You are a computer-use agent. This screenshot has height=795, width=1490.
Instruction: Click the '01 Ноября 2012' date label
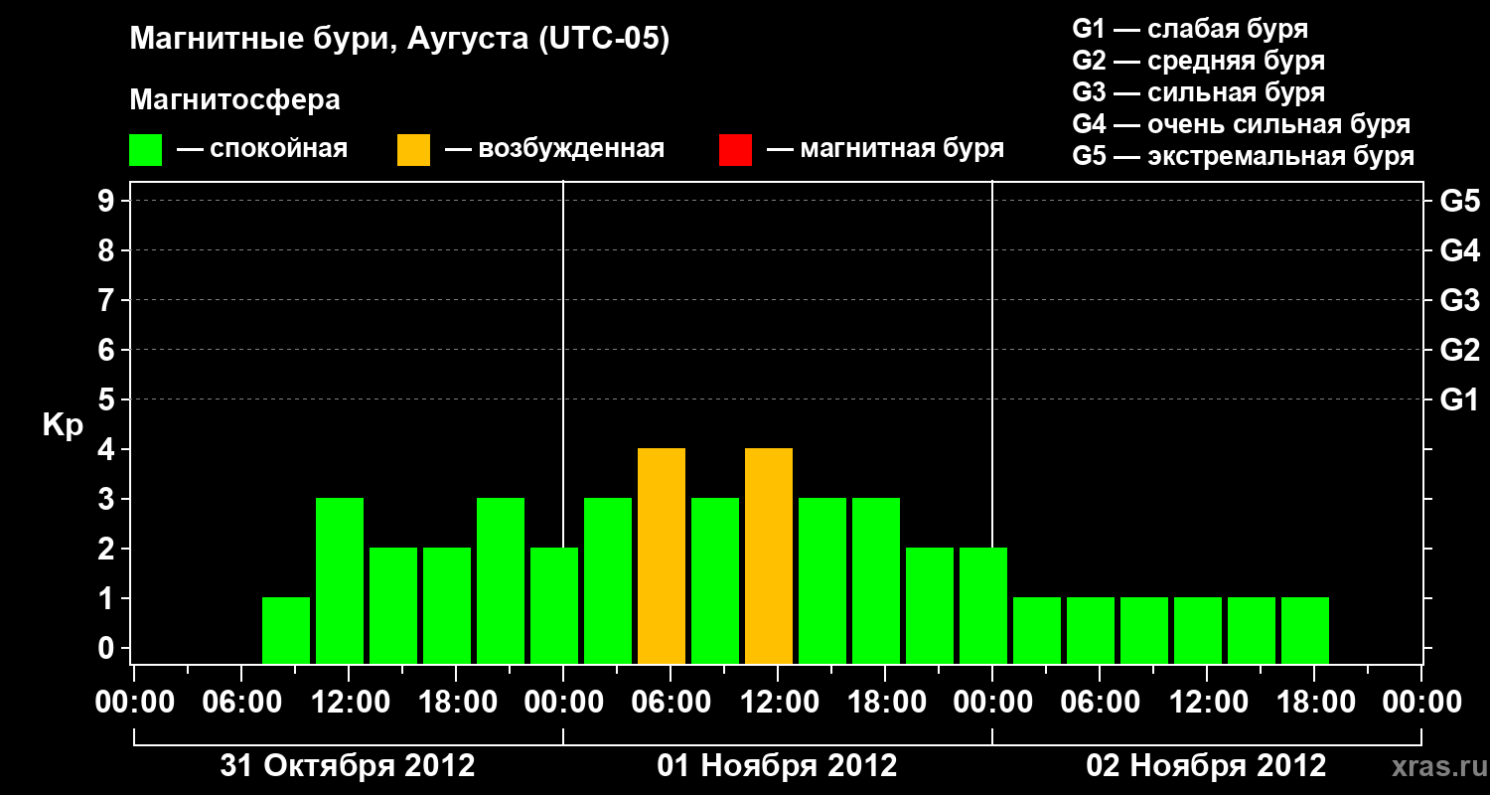click(x=777, y=766)
